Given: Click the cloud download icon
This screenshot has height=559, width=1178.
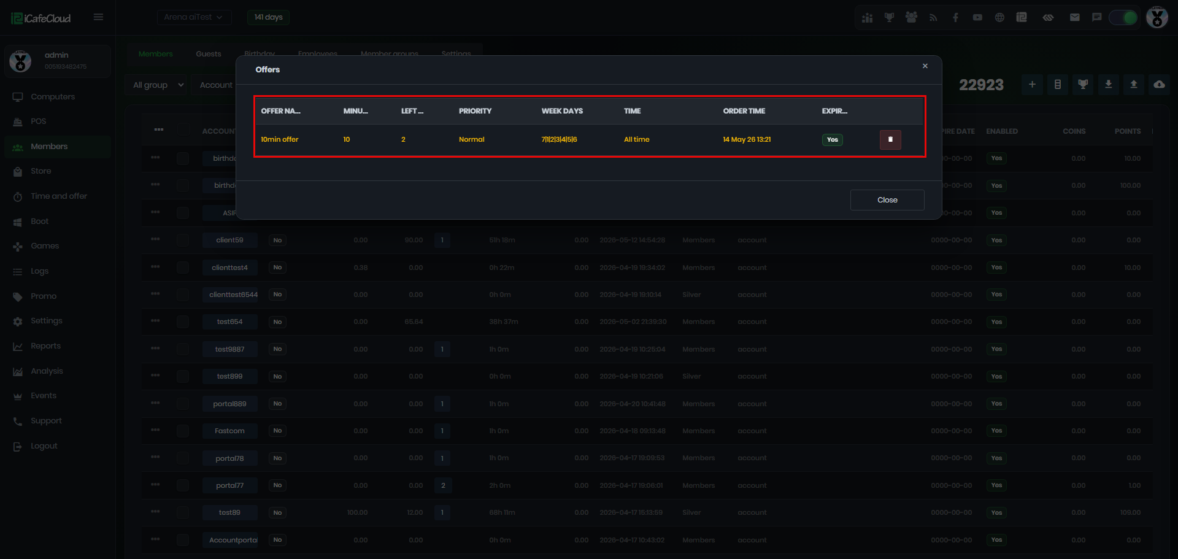Looking at the screenshot, I should pos(1159,85).
